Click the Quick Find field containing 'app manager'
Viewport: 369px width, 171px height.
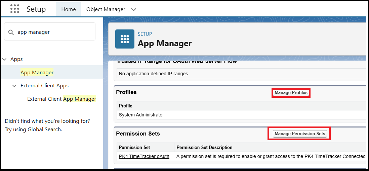(x=50, y=31)
